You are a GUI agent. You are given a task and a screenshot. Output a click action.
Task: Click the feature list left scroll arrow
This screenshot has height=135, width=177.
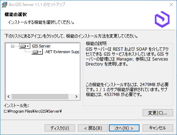tap(8, 97)
